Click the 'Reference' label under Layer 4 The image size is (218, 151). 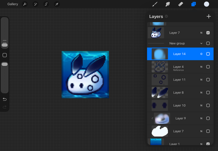click(178, 70)
